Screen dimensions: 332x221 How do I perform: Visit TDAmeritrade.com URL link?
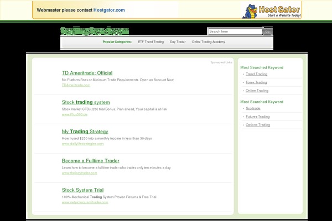coord(76,85)
